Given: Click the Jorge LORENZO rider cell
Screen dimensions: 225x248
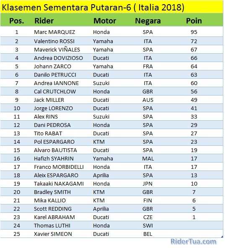Looking at the screenshot, I should pos(53,108).
